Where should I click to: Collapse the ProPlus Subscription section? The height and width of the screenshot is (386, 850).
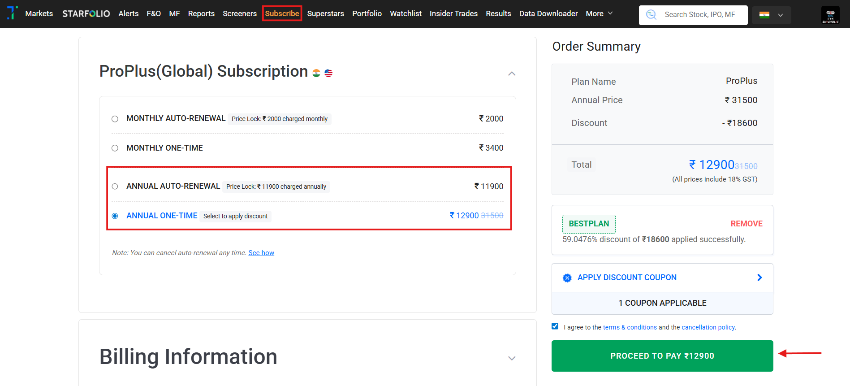tap(512, 74)
